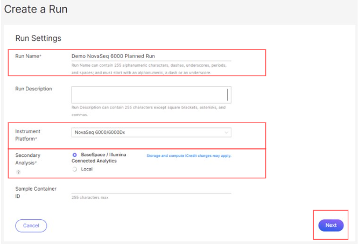Focus the Run Description text box

click(151, 95)
